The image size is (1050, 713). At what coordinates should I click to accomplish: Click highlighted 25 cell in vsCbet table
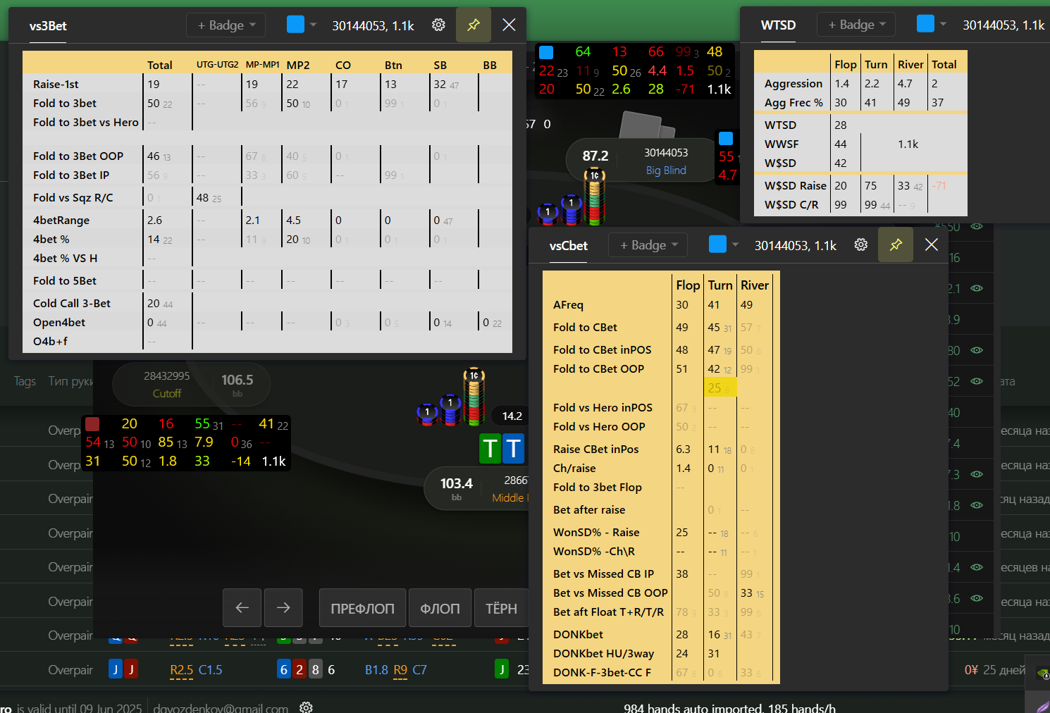click(x=720, y=387)
